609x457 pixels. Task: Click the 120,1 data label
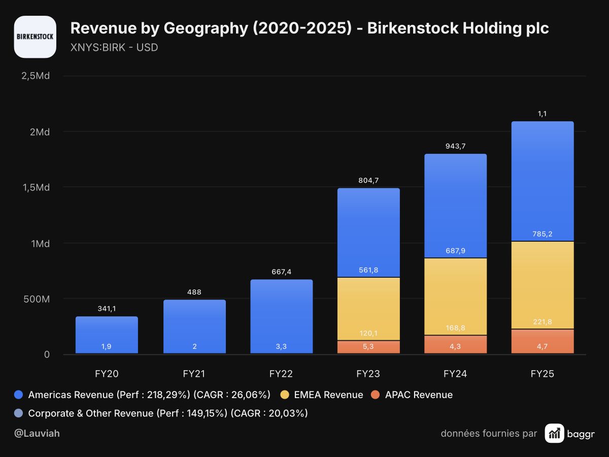click(369, 333)
